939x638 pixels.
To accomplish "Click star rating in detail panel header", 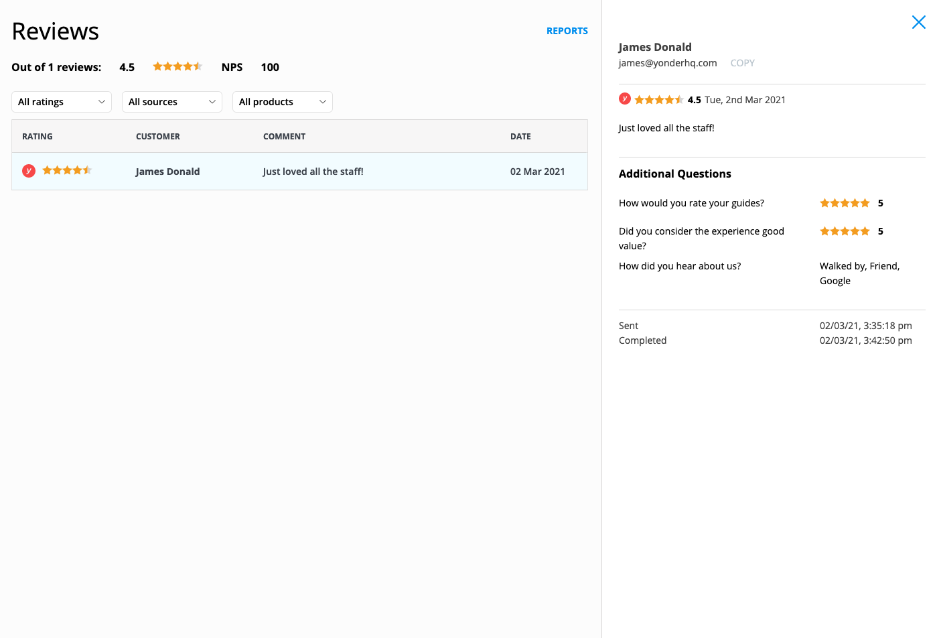I will tap(659, 100).
